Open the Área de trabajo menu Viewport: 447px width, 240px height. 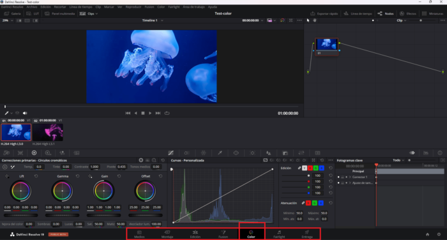pyautogui.click(x=193, y=7)
